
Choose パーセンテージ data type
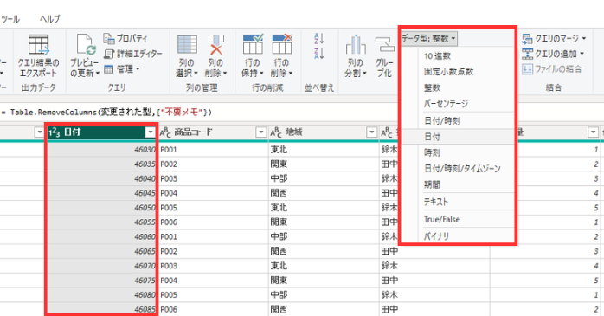446,103
